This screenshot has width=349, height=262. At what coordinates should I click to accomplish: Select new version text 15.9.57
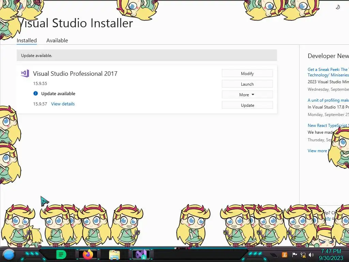tap(40, 104)
